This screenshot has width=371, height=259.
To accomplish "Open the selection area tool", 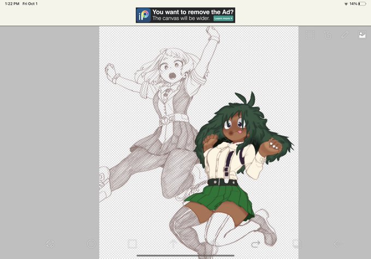I will pyautogui.click(x=310, y=35).
